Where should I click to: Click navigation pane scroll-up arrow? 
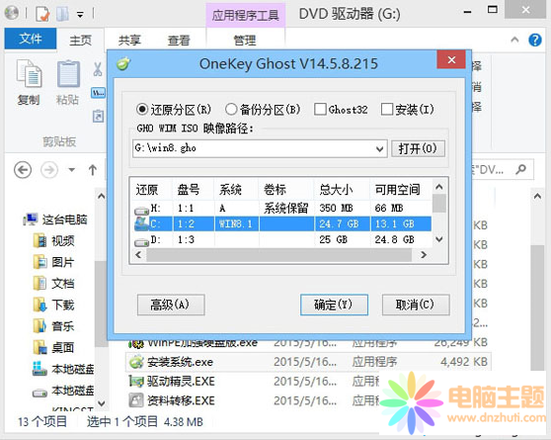click(101, 196)
